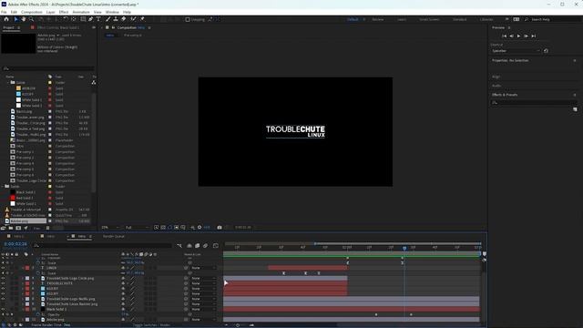Open parent dropdown for Black Solid 1
Viewport: 583px width, 328px height.
pos(203,309)
